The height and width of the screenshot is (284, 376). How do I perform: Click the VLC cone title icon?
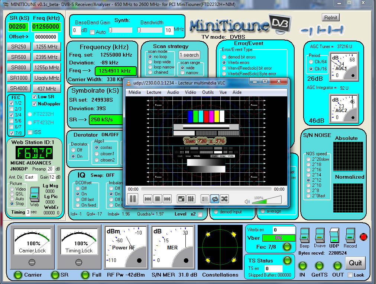tap(129, 83)
